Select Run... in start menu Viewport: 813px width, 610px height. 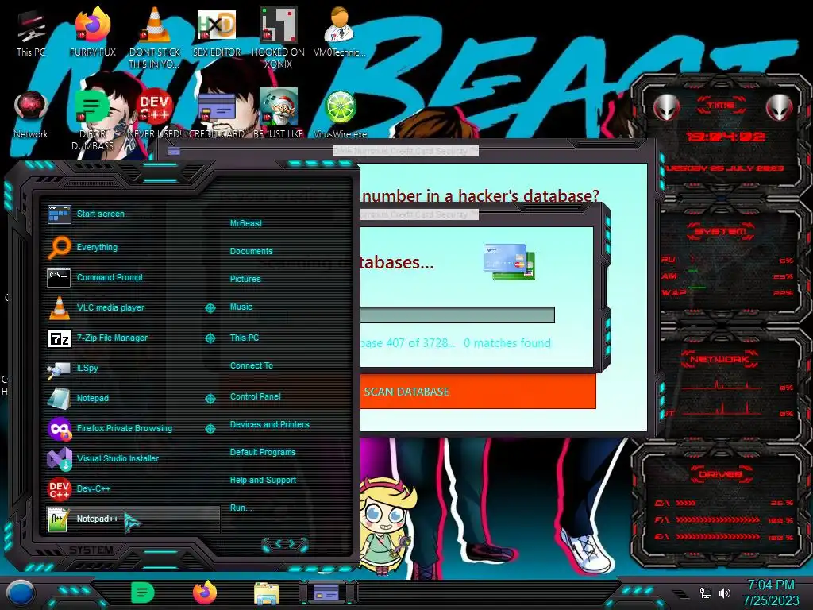coord(241,508)
